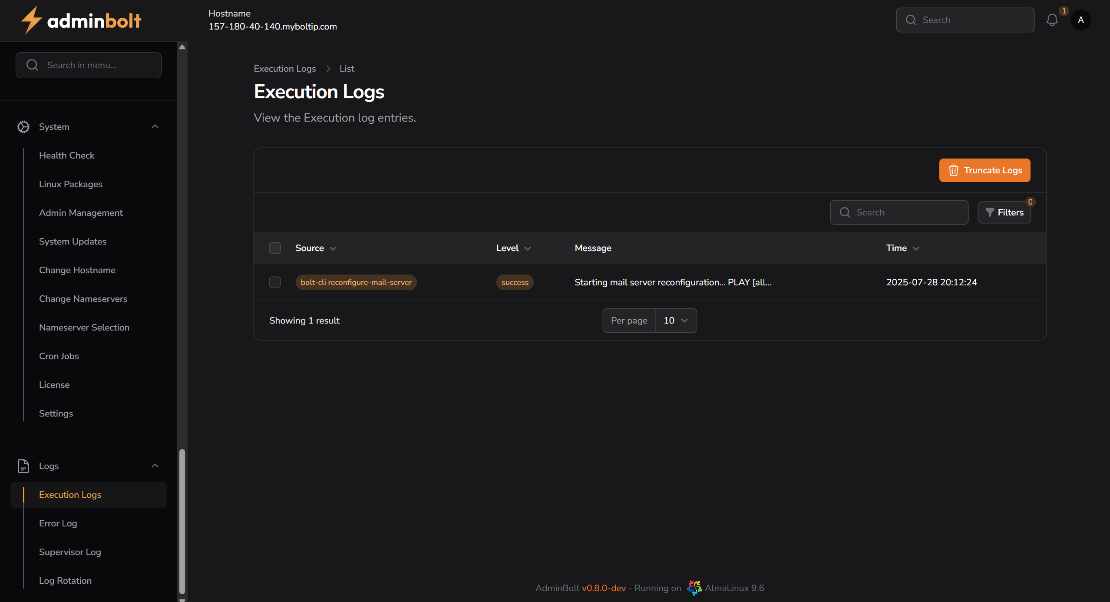Click the magnifier icon in the table search
Viewport: 1110px width, 602px height.
click(844, 212)
